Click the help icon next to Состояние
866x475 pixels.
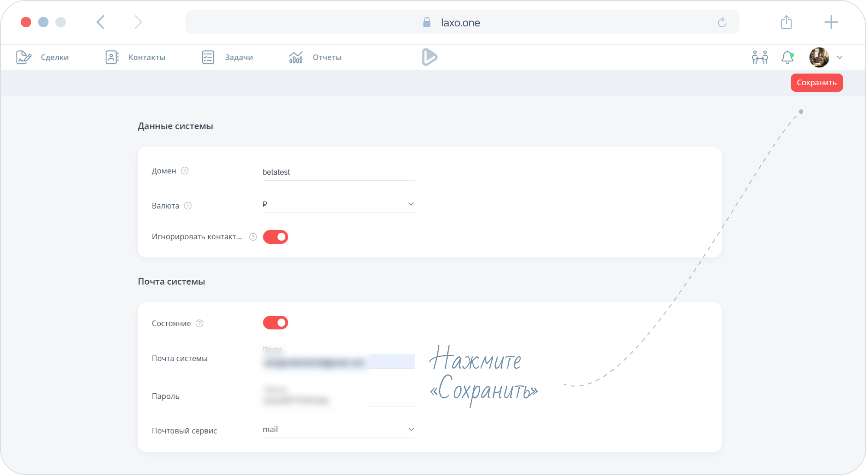[200, 324]
